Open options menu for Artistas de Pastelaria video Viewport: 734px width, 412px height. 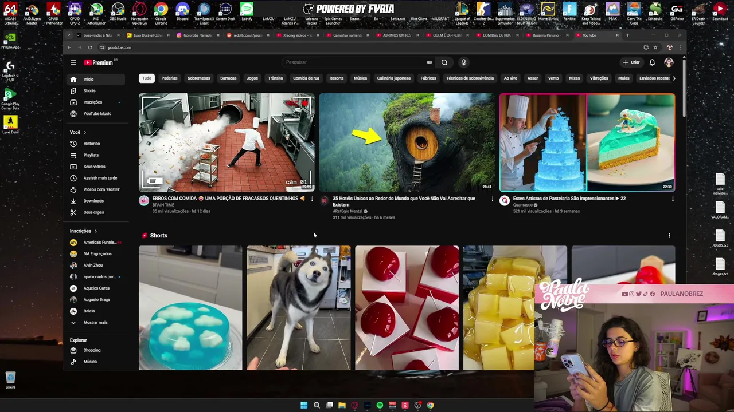[x=673, y=199]
